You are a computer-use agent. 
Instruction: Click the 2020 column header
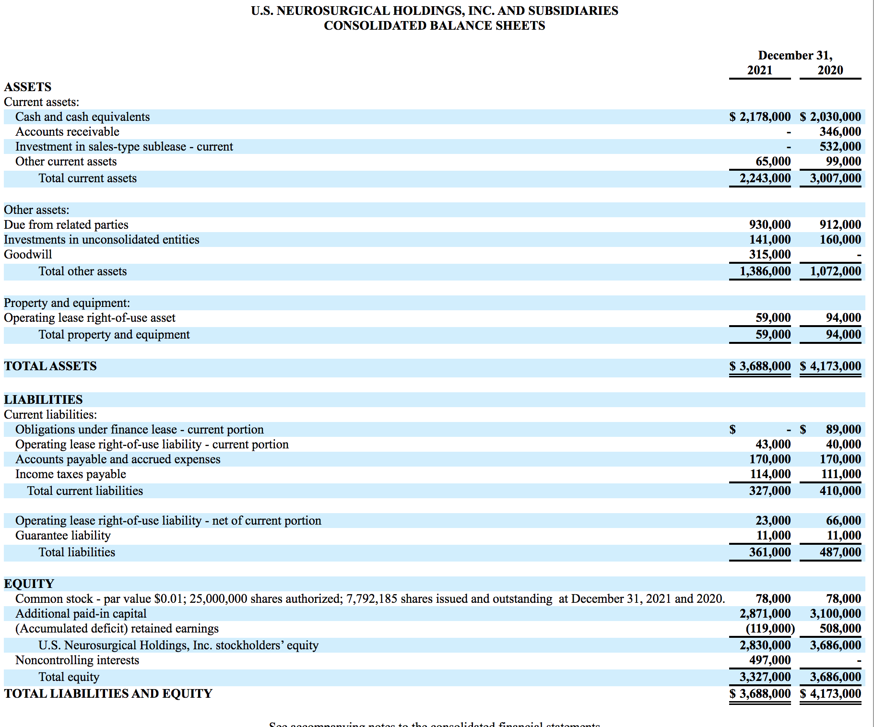(830, 70)
